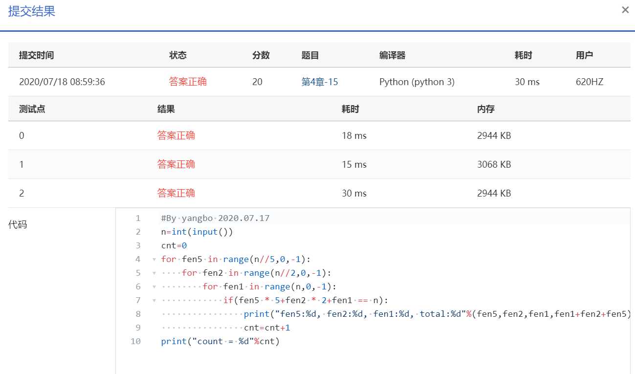Collapse the code fold arrow on line 4
This screenshot has height=374, width=635.
click(x=154, y=259)
